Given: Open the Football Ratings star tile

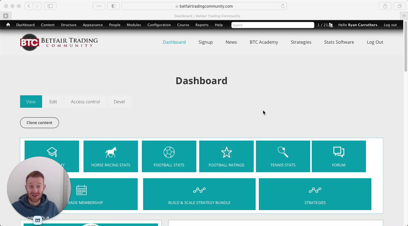Looking at the screenshot, I should [x=226, y=156].
